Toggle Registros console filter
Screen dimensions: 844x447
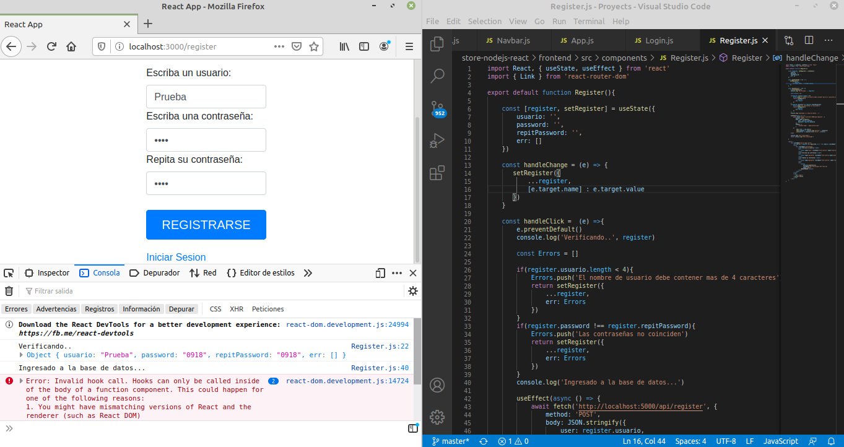click(100, 309)
